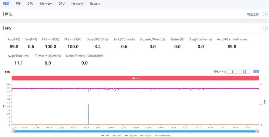Click the FTime>=100ms[%] label
The image size is (269, 137).
tap(48, 56)
